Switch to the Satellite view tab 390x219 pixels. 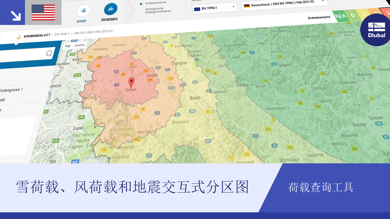point(80,45)
